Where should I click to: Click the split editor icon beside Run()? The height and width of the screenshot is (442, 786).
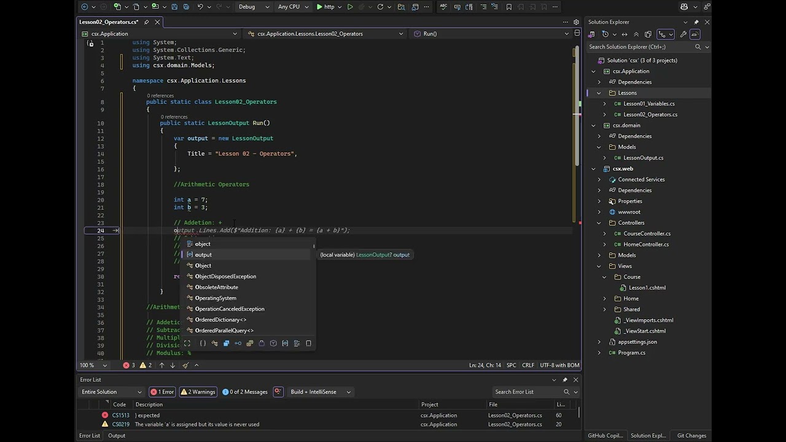(x=576, y=34)
